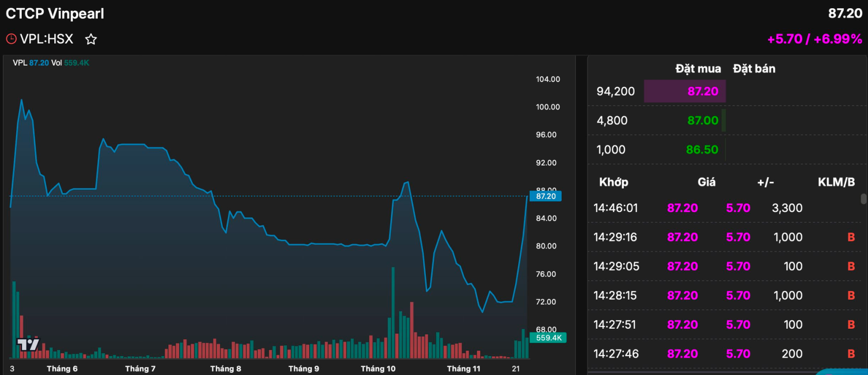Select the 14:28:15 trade row time
The height and width of the screenshot is (375, 868).
[x=615, y=296]
